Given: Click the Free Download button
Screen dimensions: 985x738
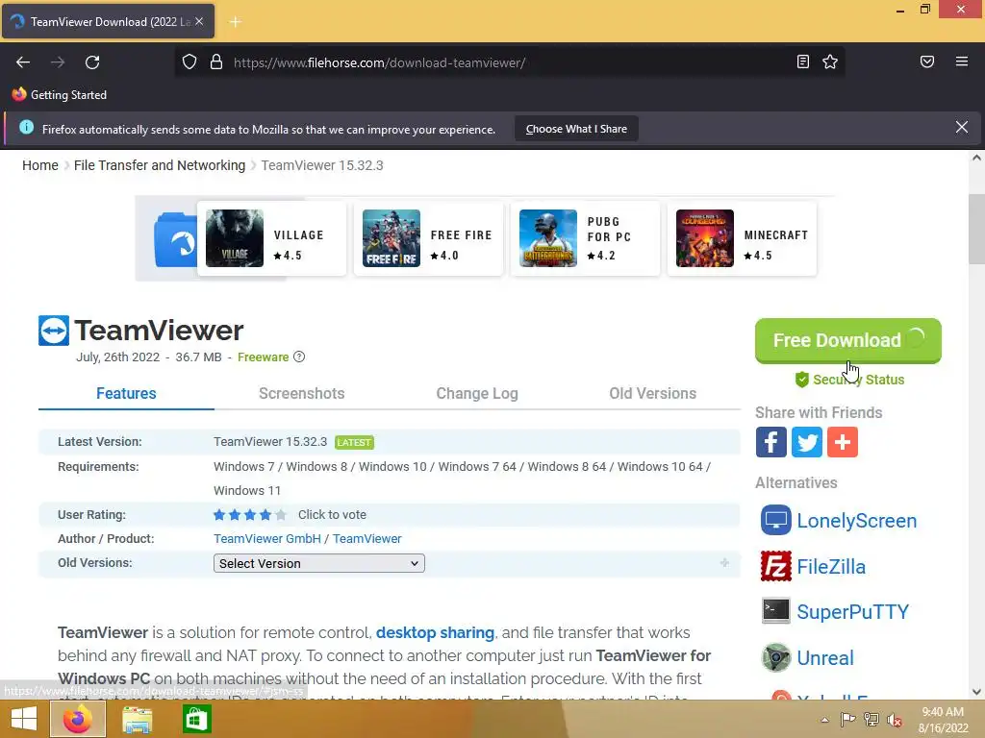Looking at the screenshot, I should 848,340.
